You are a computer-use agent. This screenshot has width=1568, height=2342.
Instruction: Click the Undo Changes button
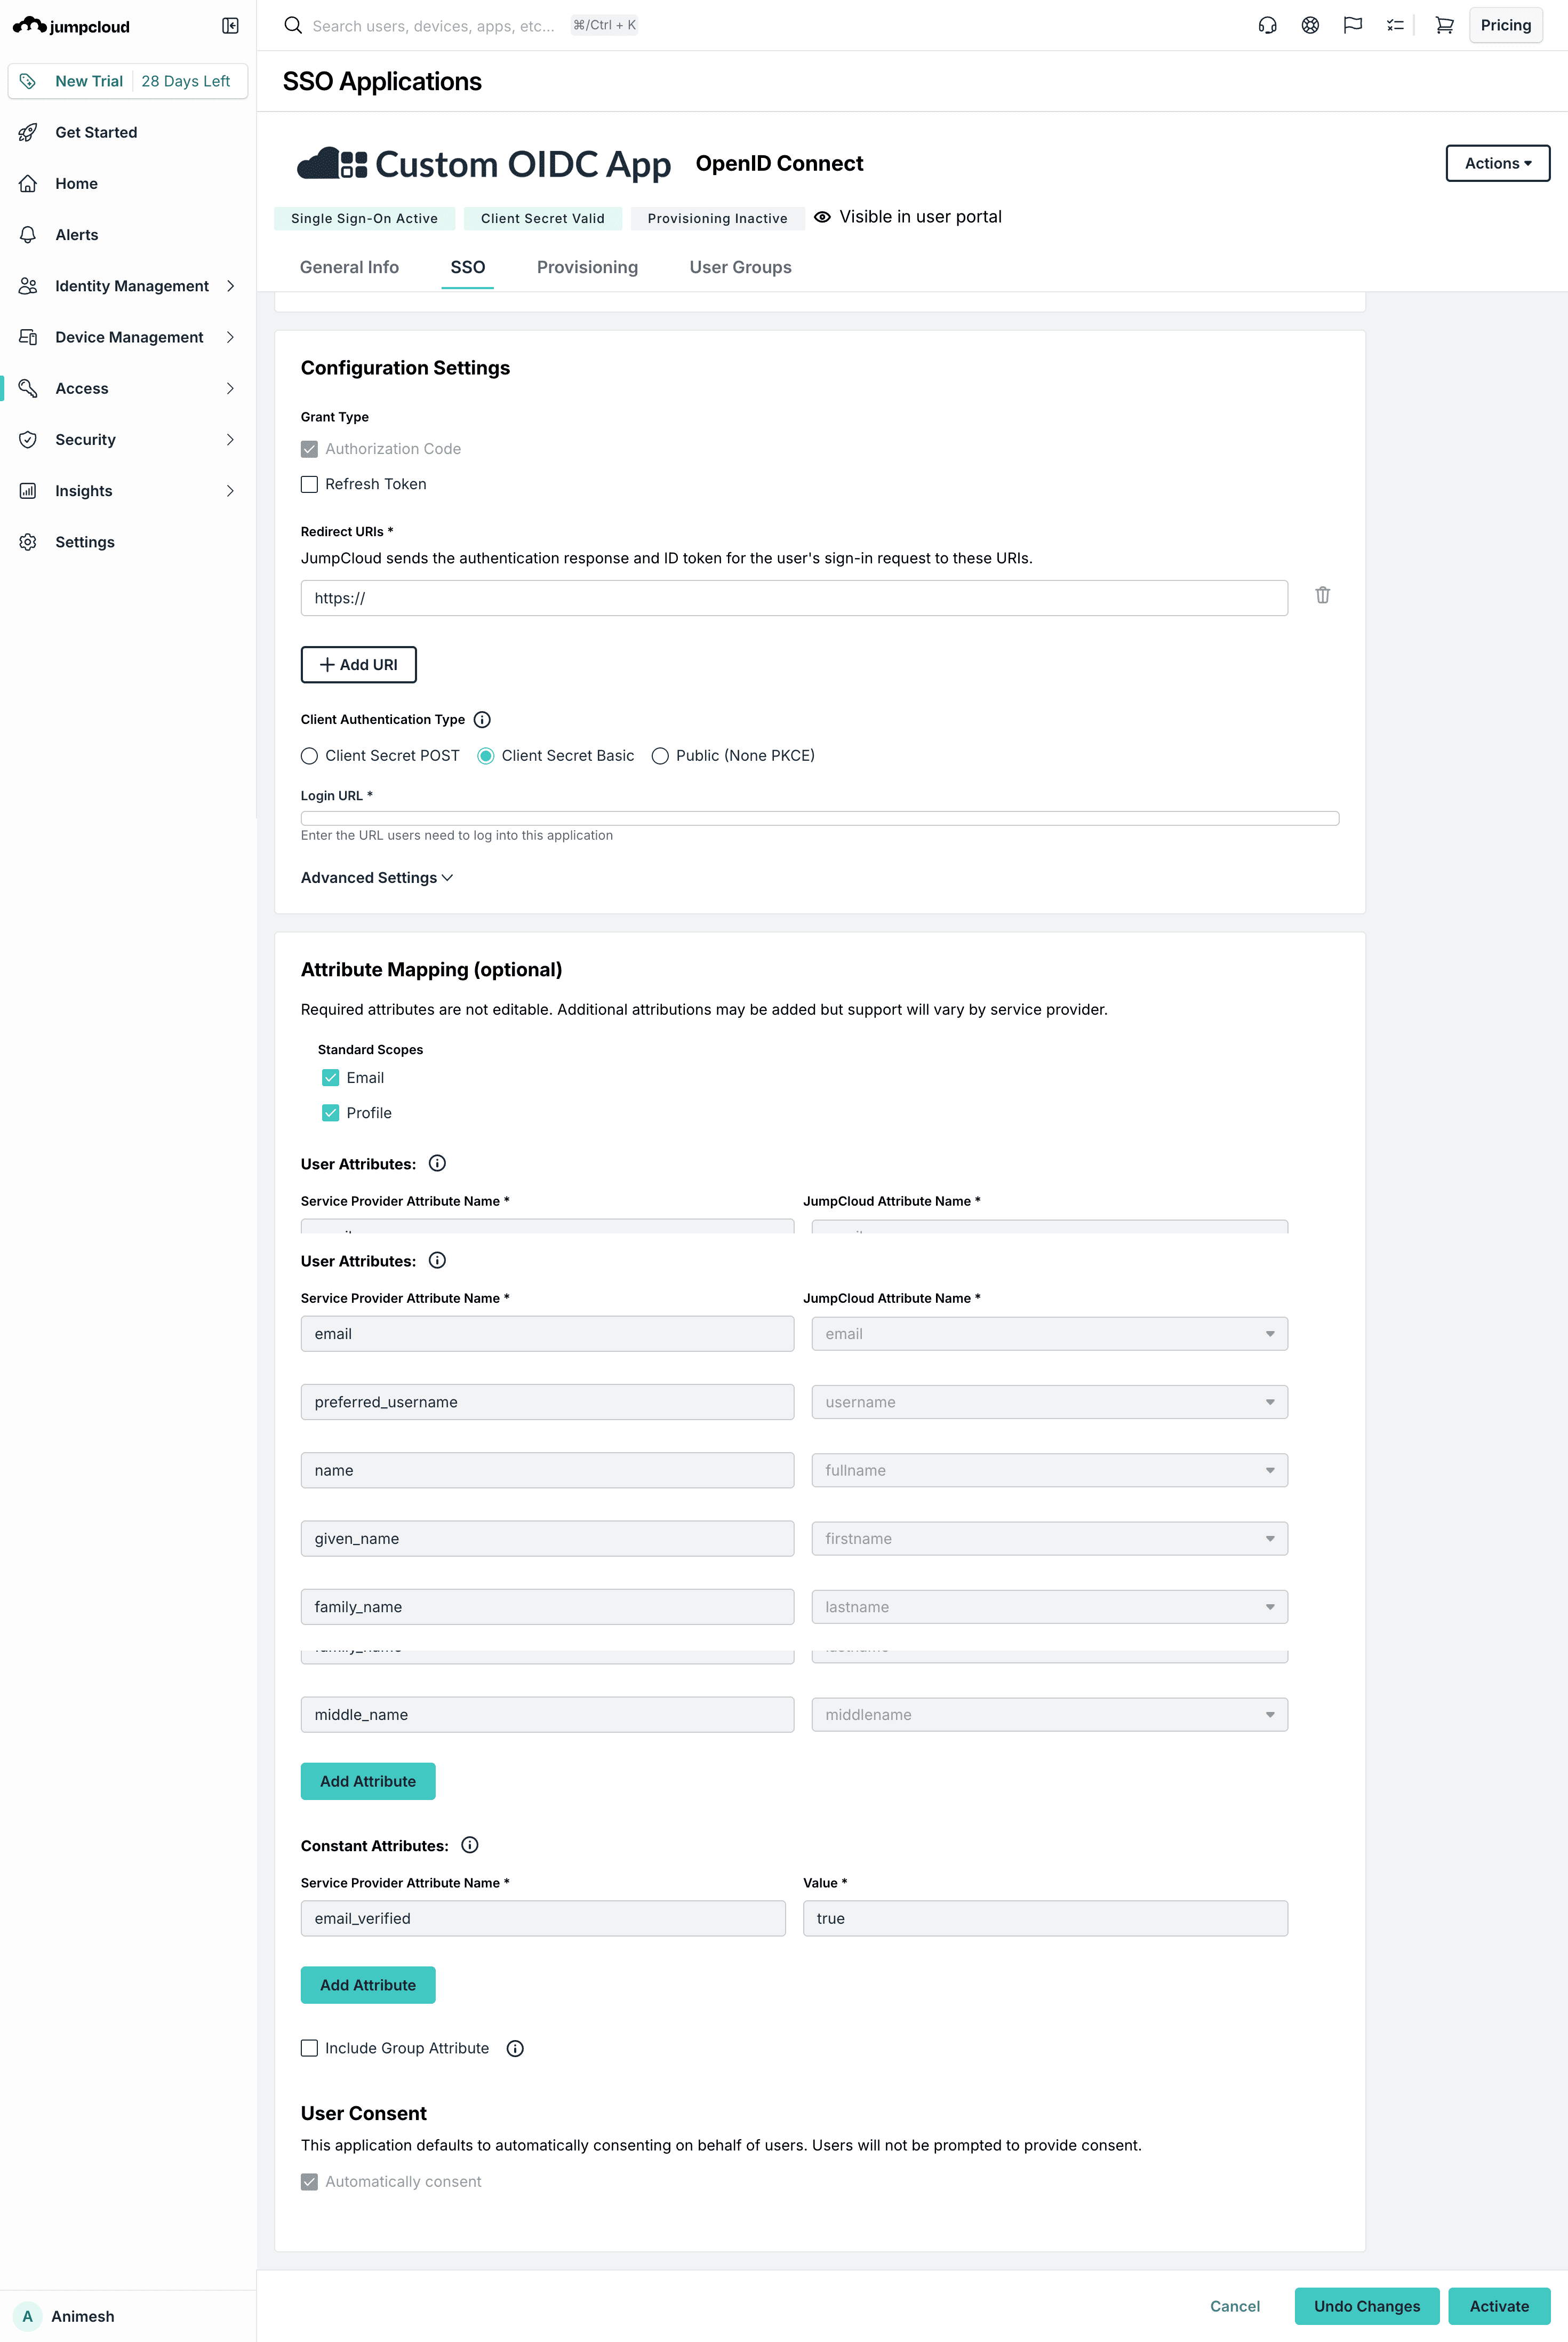[x=1366, y=2306]
